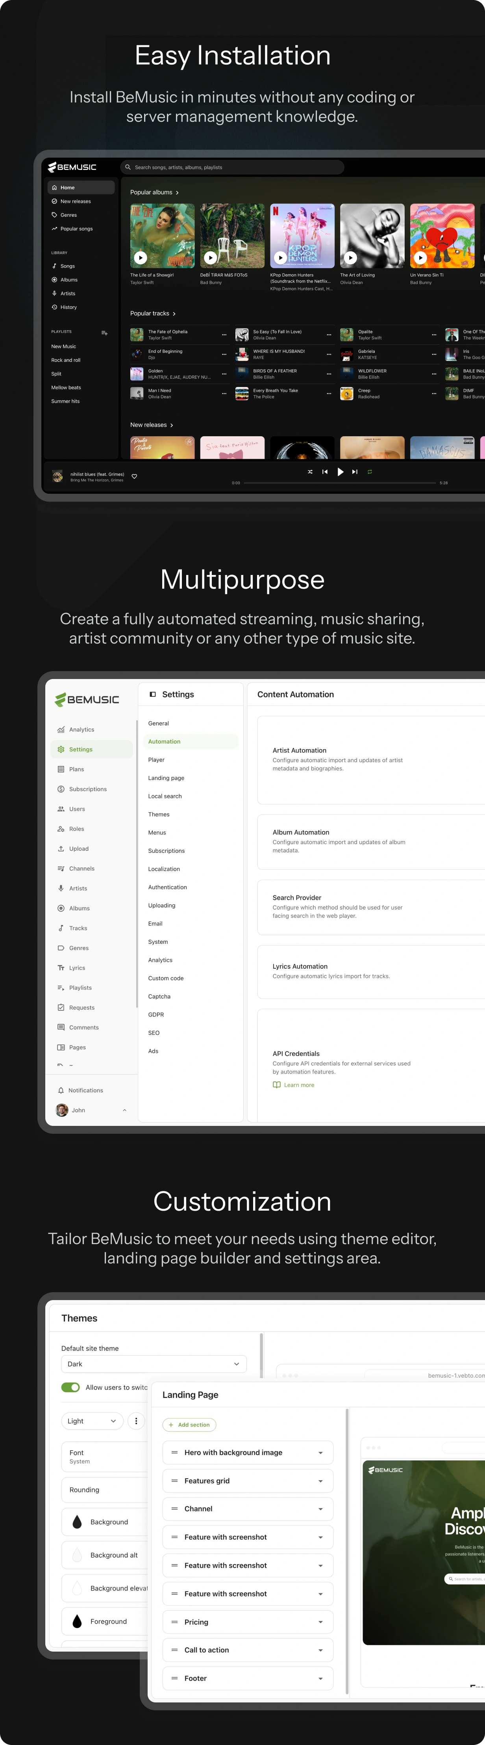Image resolution: width=485 pixels, height=1745 pixels.
Task: Open Themes settings entry
Action: tap(159, 815)
